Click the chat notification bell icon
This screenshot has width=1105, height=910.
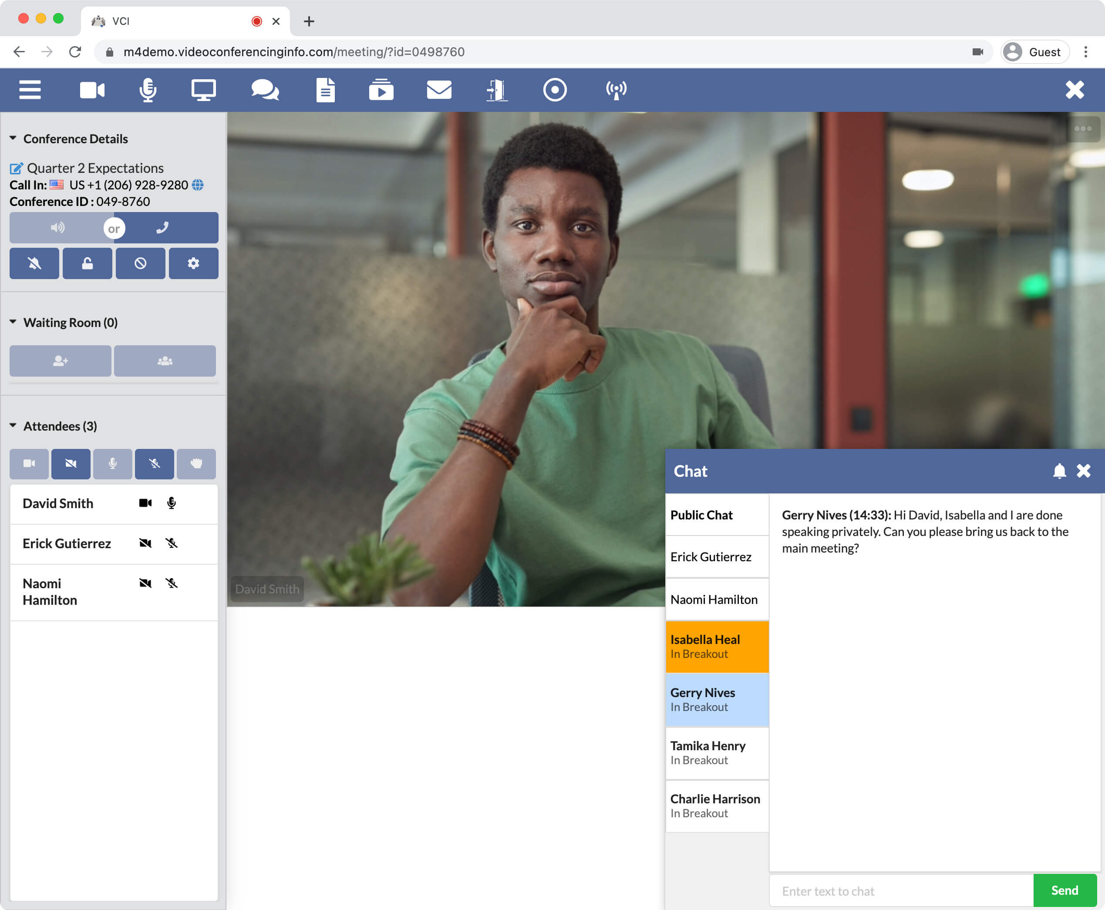click(1059, 471)
